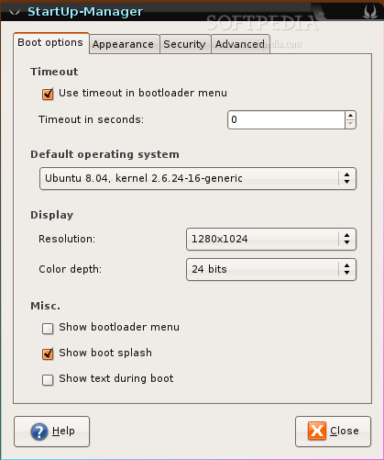Open the Default operating system dropdown
Viewport: 384px width, 460px height.
(198, 178)
